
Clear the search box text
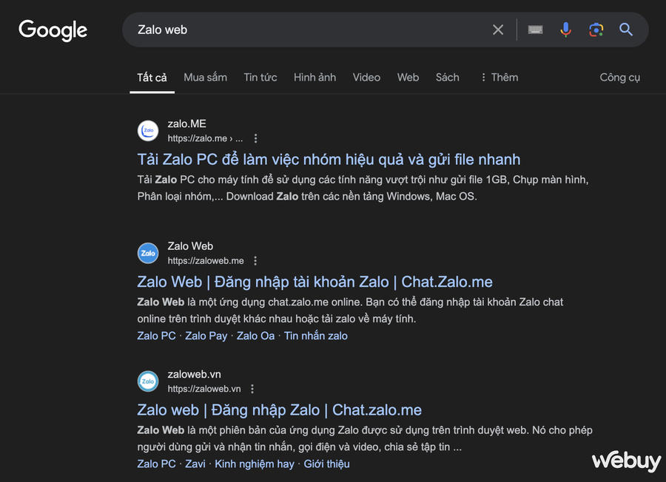pos(498,30)
